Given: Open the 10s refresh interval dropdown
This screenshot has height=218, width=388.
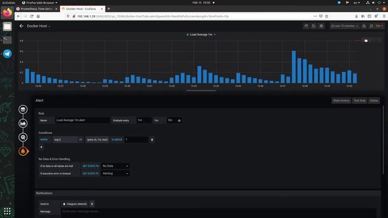Looking at the screenshot, I should tap(379, 26).
